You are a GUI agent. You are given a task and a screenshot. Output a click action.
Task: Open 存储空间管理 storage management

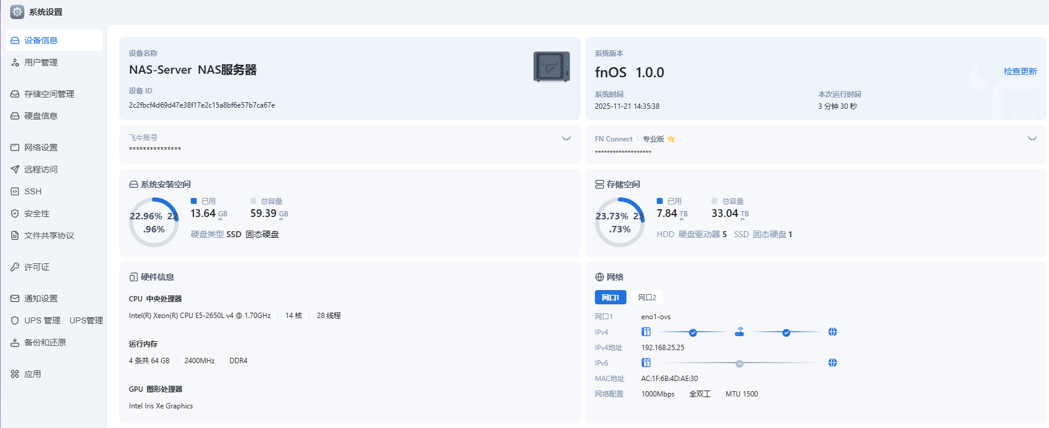(x=49, y=94)
